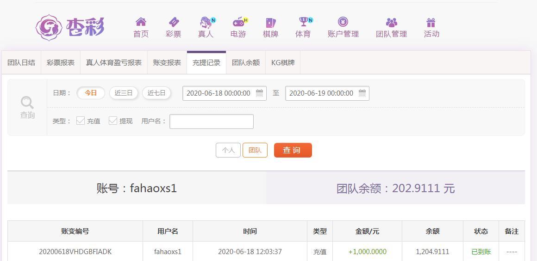The height and width of the screenshot is (261, 537).
Task: Open the end date calendar picker
Action: point(362,93)
